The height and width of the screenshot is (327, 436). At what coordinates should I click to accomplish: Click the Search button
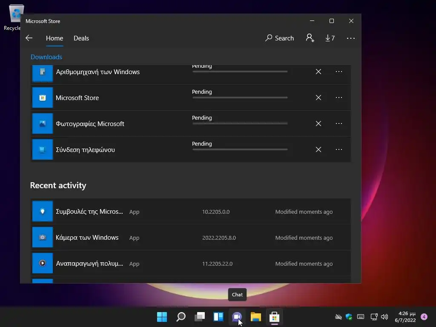[x=279, y=38]
